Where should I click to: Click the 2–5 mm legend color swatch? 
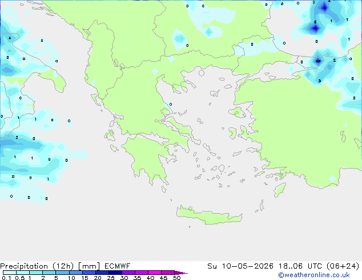(x=49, y=273)
